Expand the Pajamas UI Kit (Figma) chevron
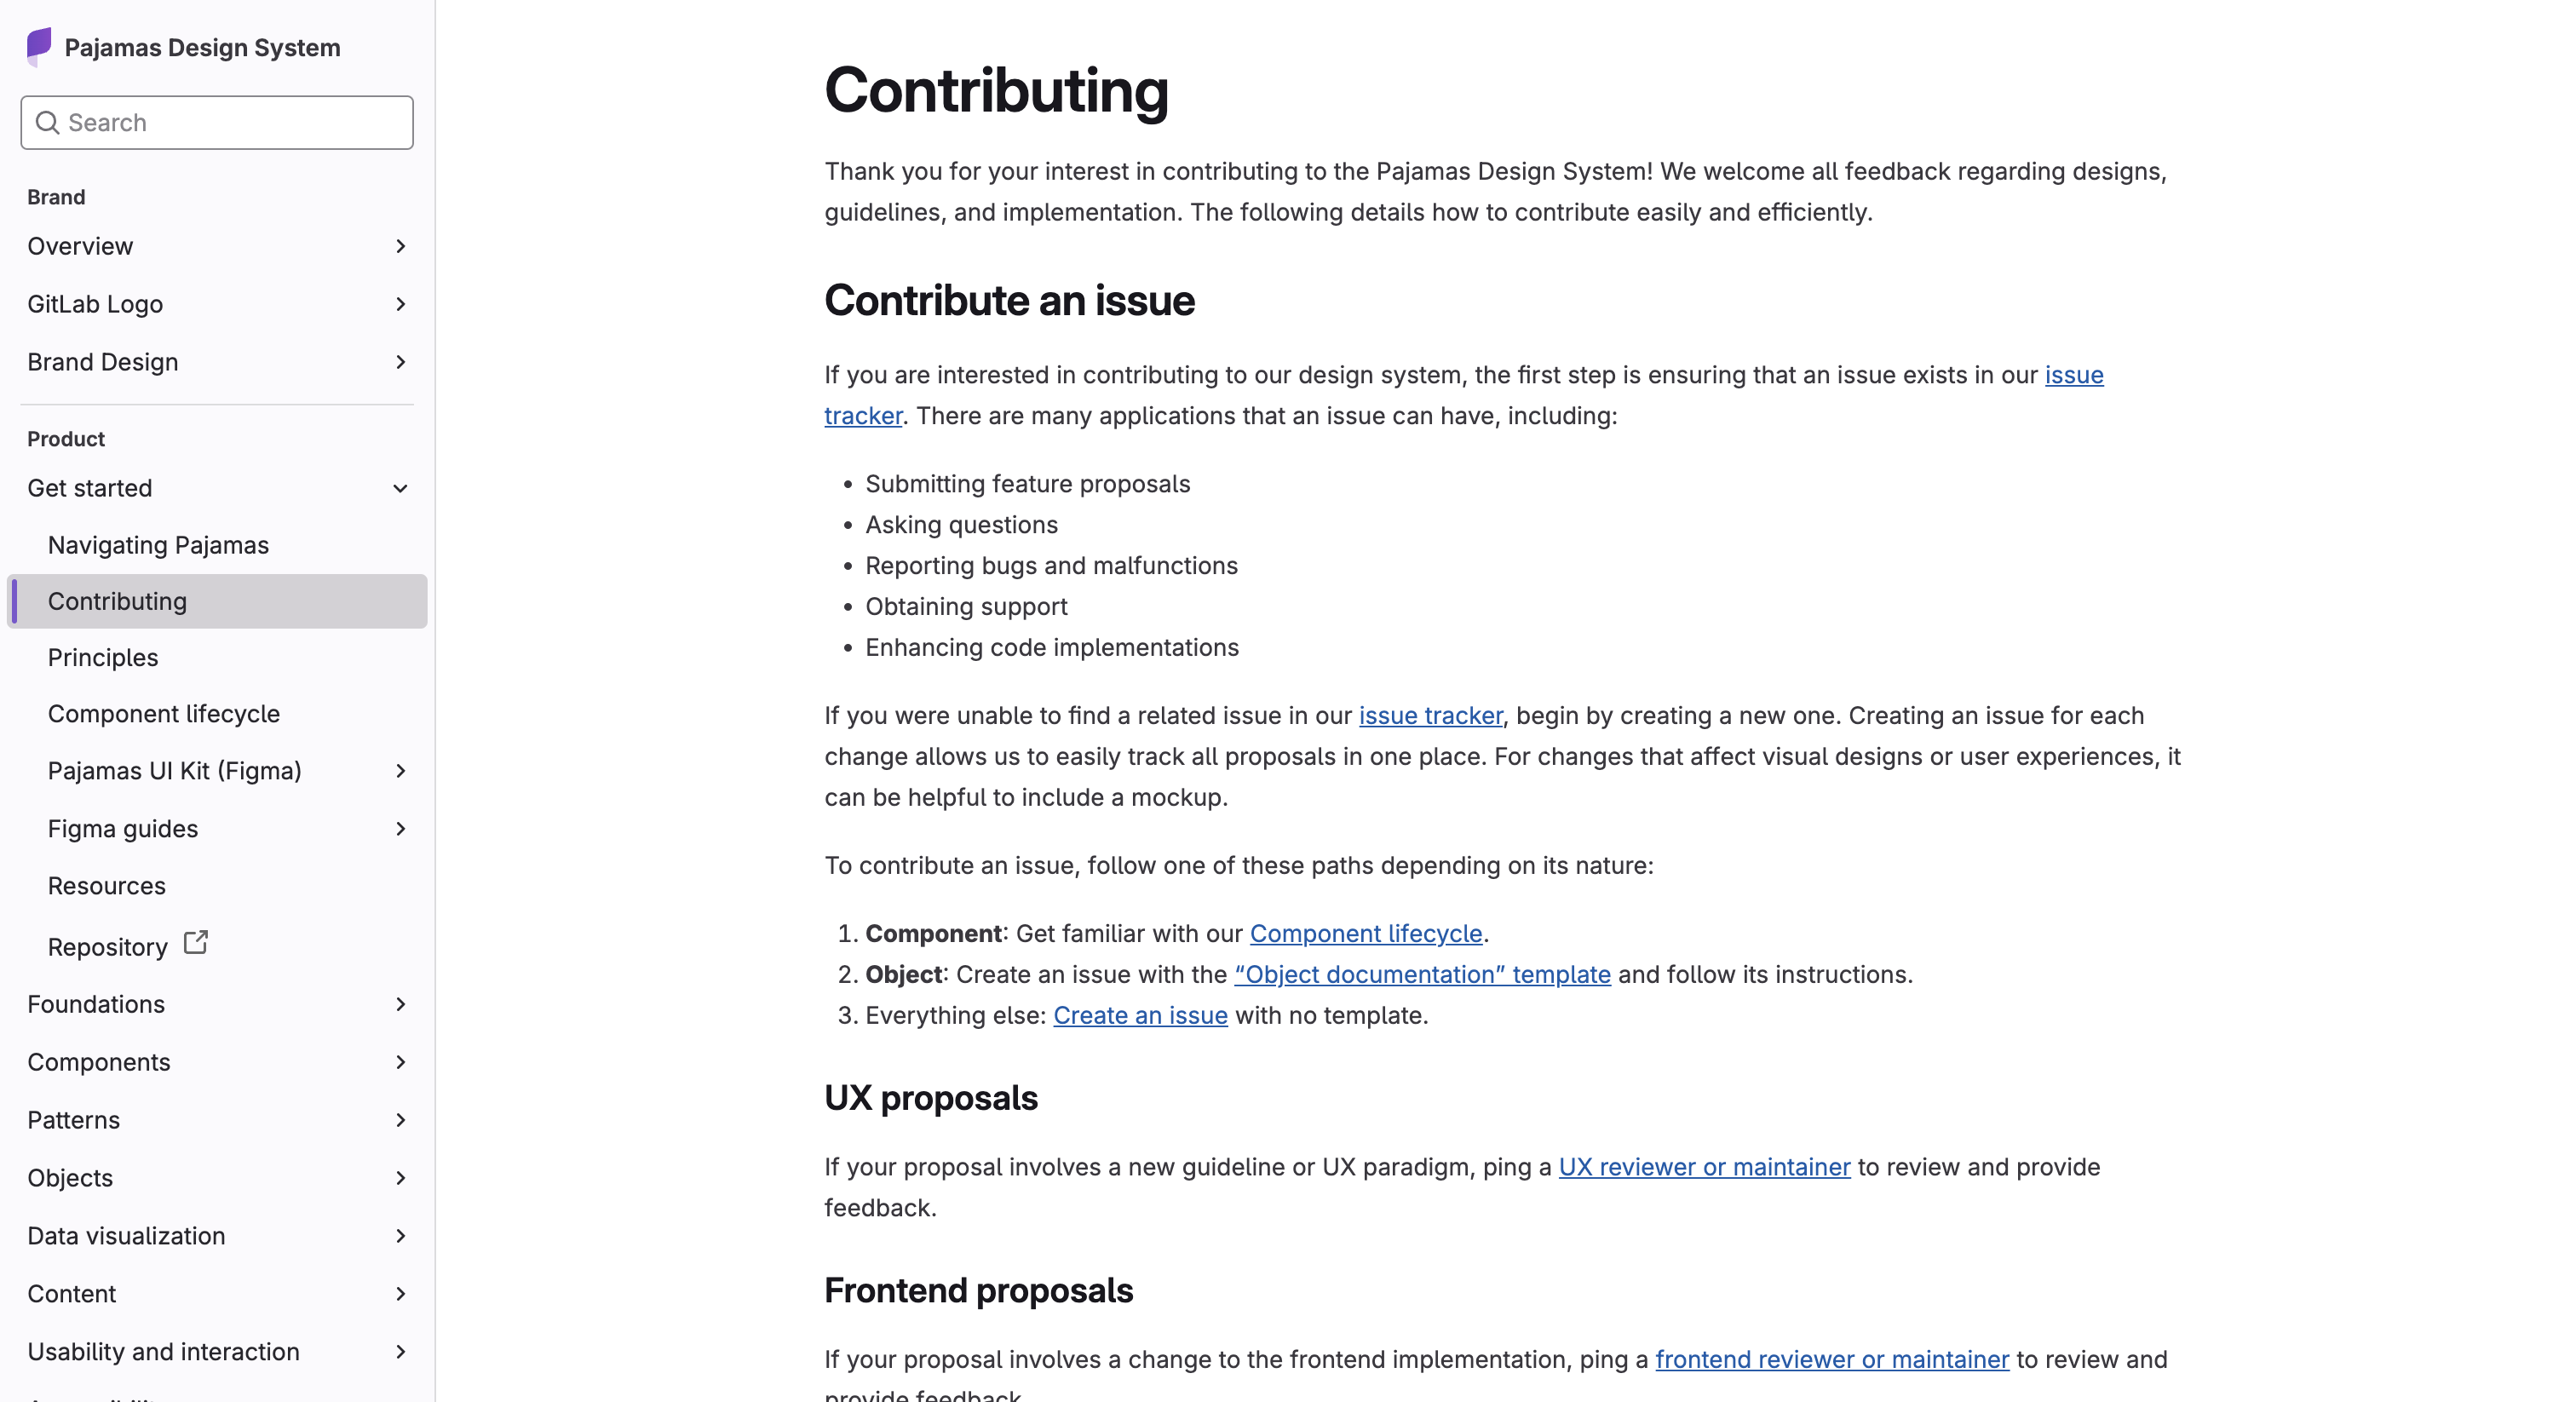Screen dimensions: 2576x1402 400,771
